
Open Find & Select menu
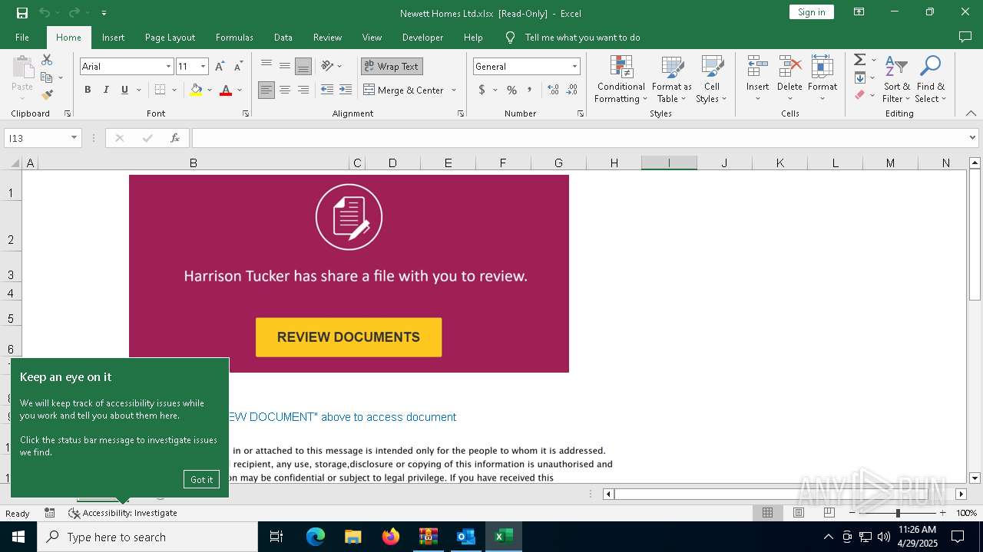pos(931,79)
